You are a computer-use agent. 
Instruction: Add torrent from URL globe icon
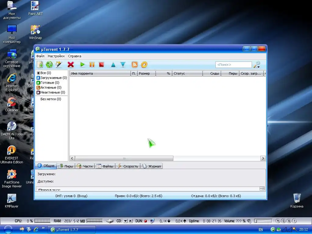49,65
